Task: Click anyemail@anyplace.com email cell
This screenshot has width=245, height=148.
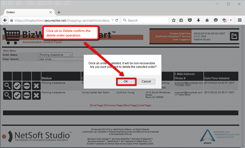Action: (189, 83)
